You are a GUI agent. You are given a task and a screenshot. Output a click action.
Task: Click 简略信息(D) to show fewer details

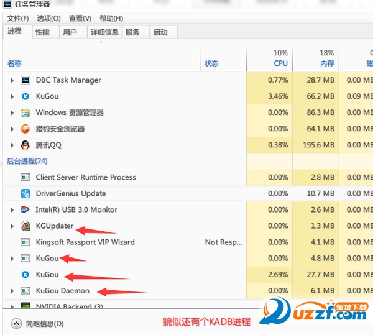coord(45,324)
